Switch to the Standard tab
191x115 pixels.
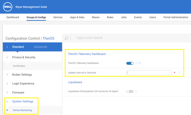tap(18, 47)
